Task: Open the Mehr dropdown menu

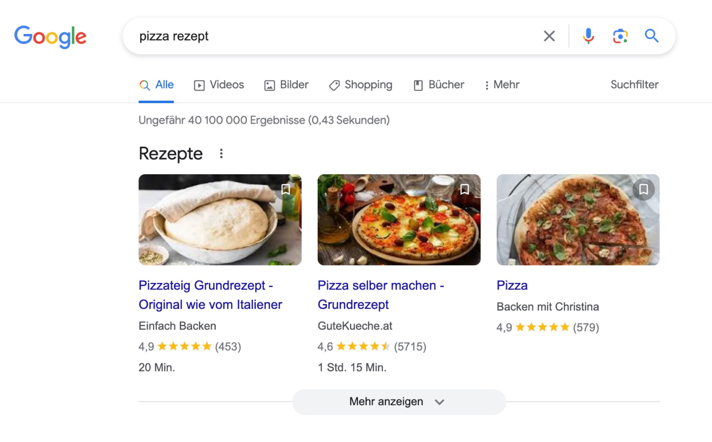Action: tap(502, 85)
